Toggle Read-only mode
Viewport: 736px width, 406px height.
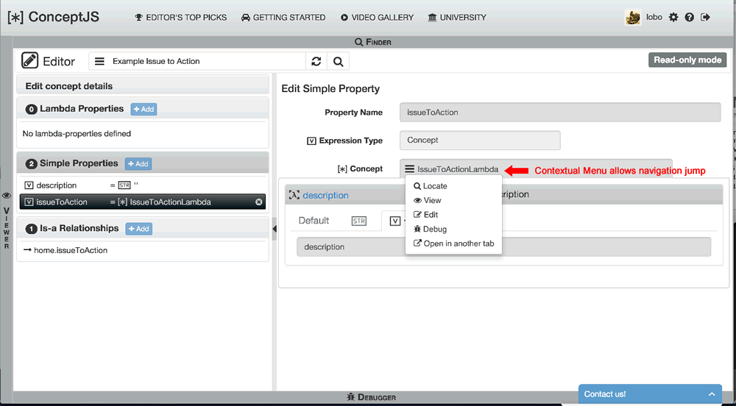coord(687,60)
